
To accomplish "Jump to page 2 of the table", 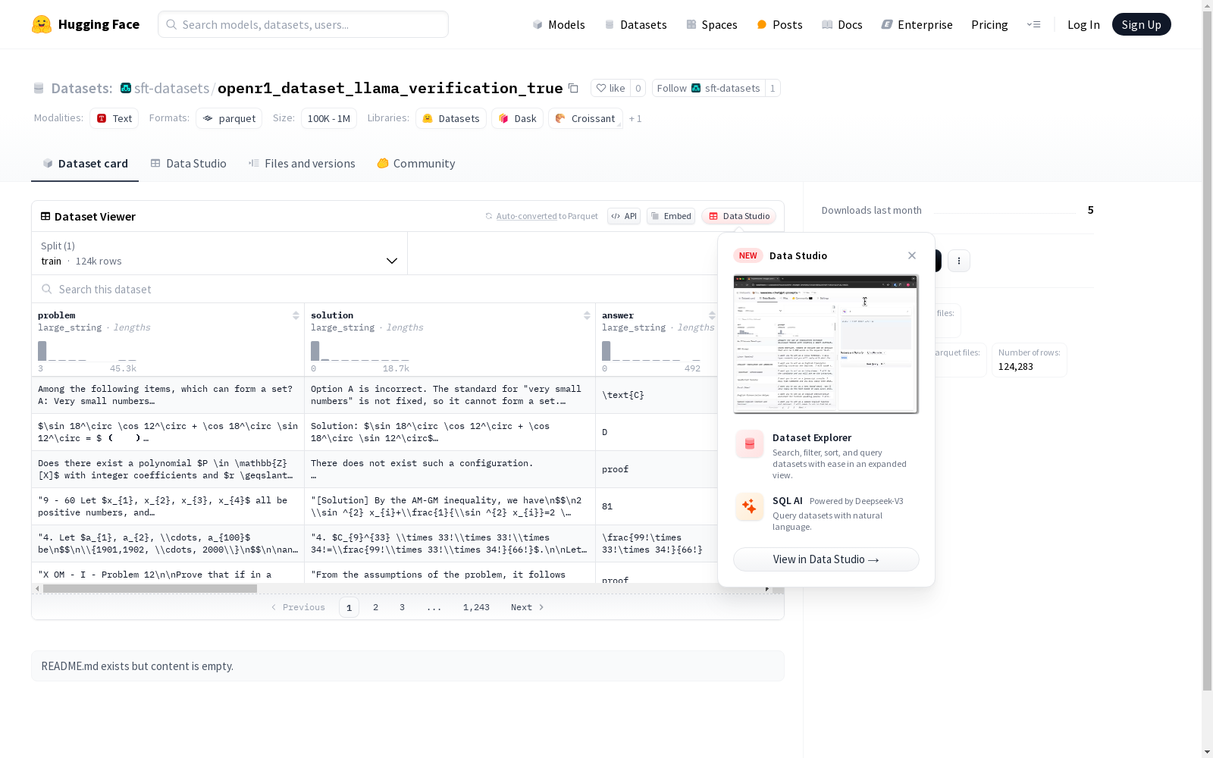I will click(x=375, y=607).
